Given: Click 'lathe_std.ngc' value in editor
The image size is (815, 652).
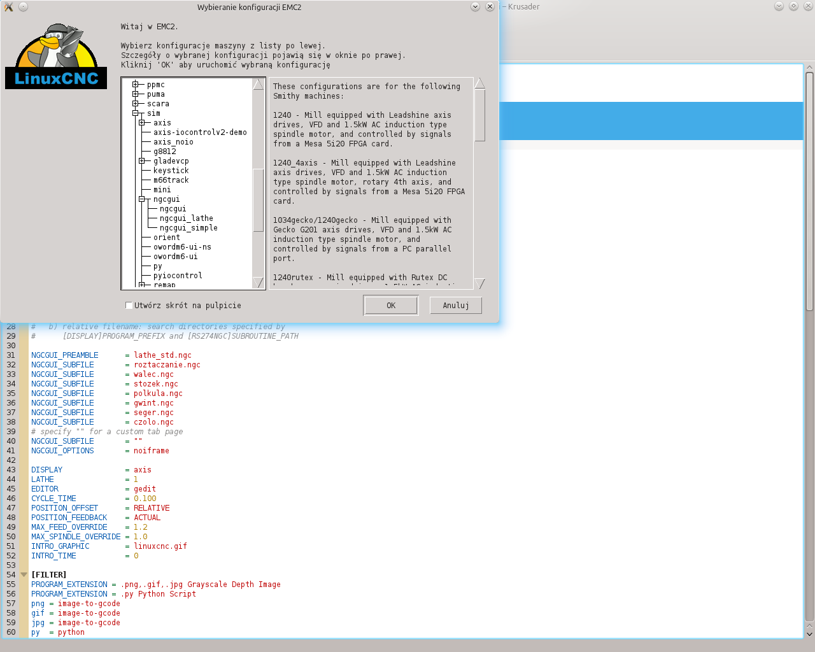Looking at the screenshot, I should click(x=162, y=355).
